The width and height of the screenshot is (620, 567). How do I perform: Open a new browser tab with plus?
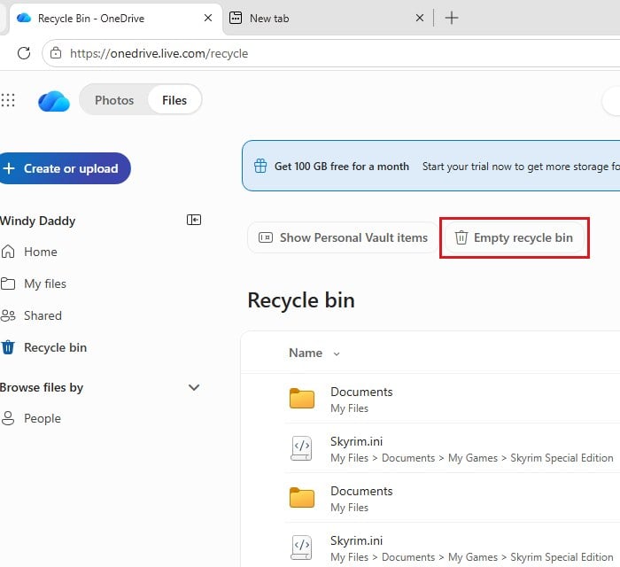point(452,18)
